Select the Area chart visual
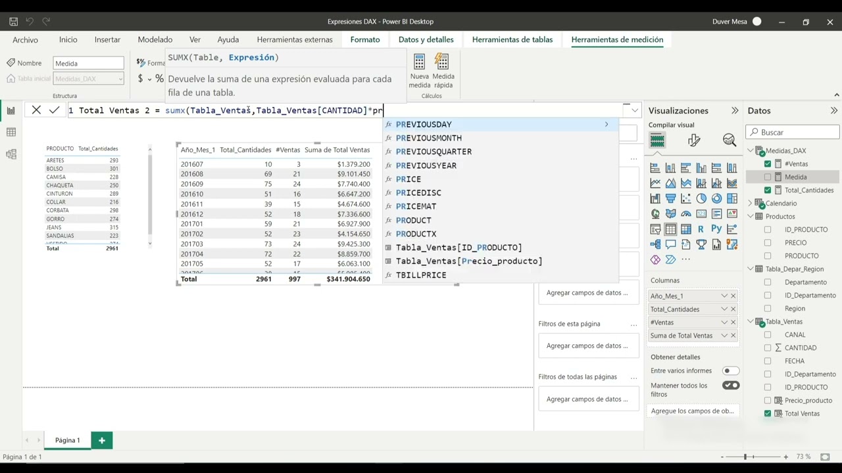The height and width of the screenshot is (473, 842). 670,183
